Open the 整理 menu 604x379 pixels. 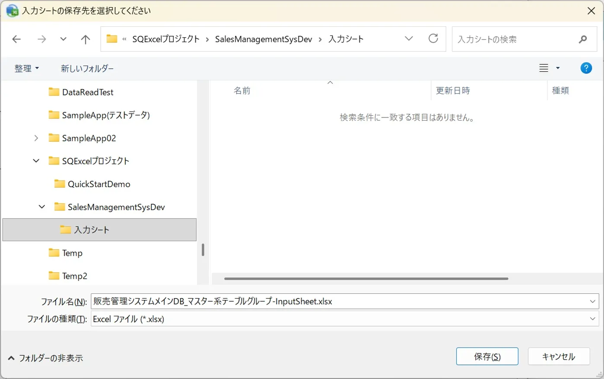[26, 68]
